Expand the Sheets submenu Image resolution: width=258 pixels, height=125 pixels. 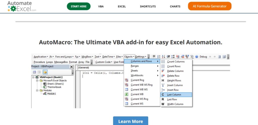point(142,71)
